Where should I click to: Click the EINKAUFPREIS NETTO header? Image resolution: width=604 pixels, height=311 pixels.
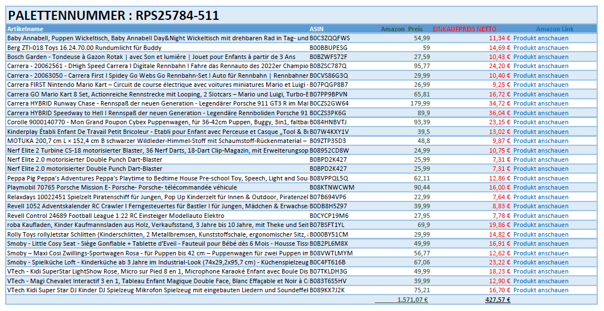tap(464, 29)
